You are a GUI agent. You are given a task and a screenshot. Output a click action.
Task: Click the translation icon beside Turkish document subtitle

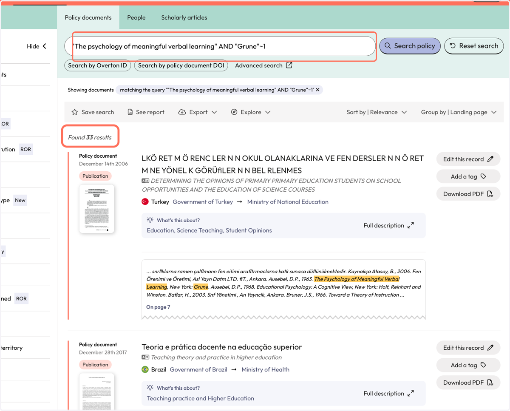tap(145, 181)
